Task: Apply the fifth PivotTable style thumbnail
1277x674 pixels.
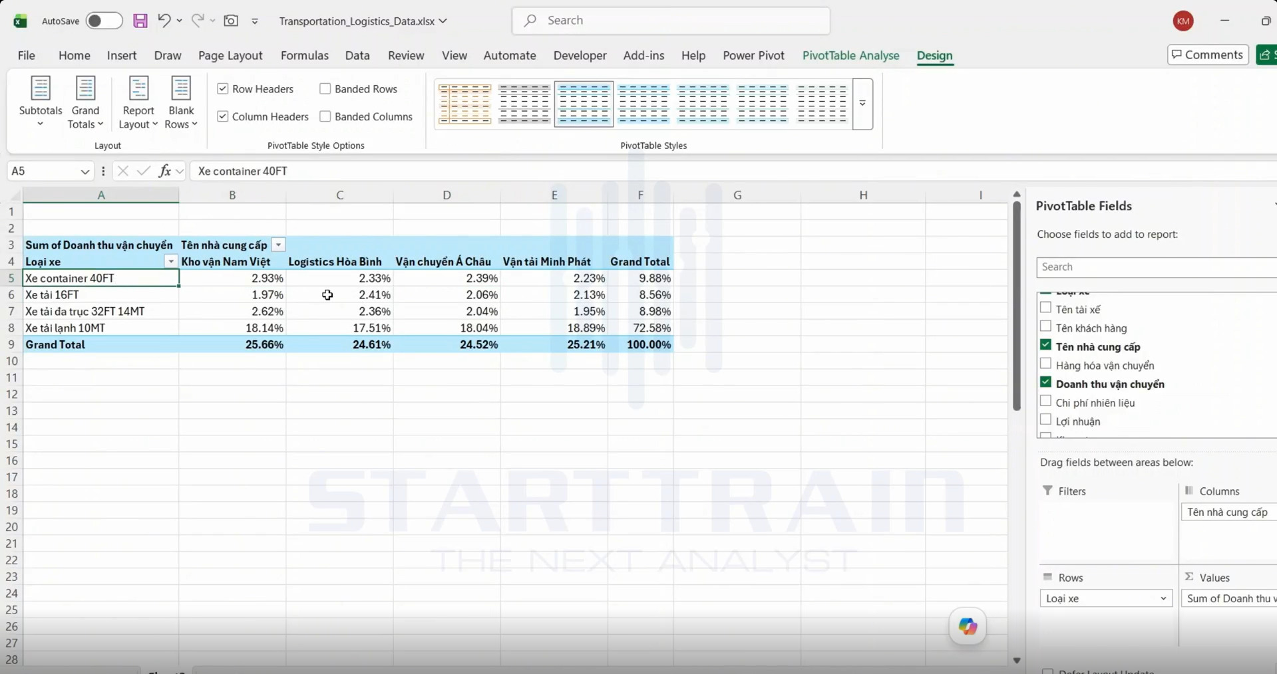Action: pos(703,104)
